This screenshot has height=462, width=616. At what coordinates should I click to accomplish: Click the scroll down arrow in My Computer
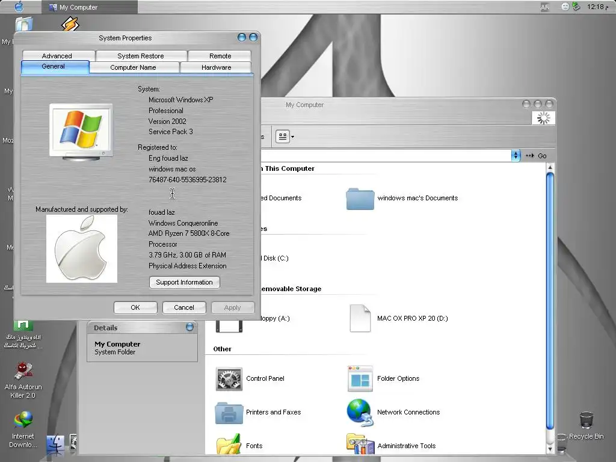pos(550,448)
